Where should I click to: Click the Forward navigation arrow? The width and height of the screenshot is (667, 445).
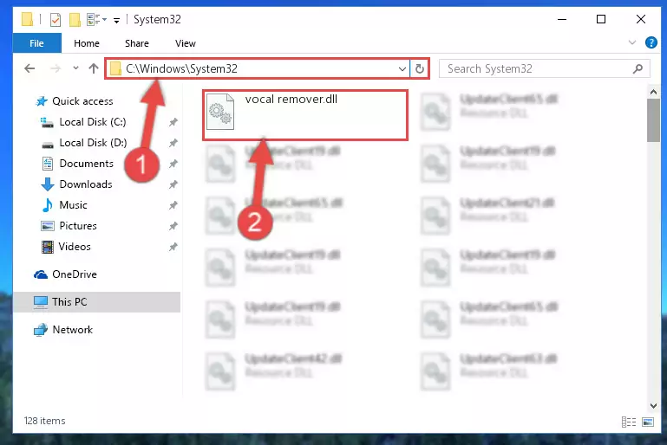tap(56, 68)
